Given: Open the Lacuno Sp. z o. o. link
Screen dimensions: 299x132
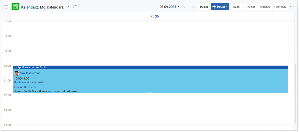Looking at the screenshot, I should pos(25,87).
